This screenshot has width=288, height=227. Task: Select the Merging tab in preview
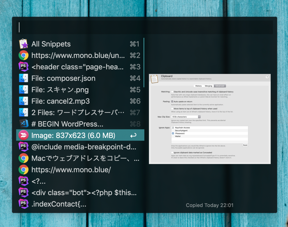point(209,86)
